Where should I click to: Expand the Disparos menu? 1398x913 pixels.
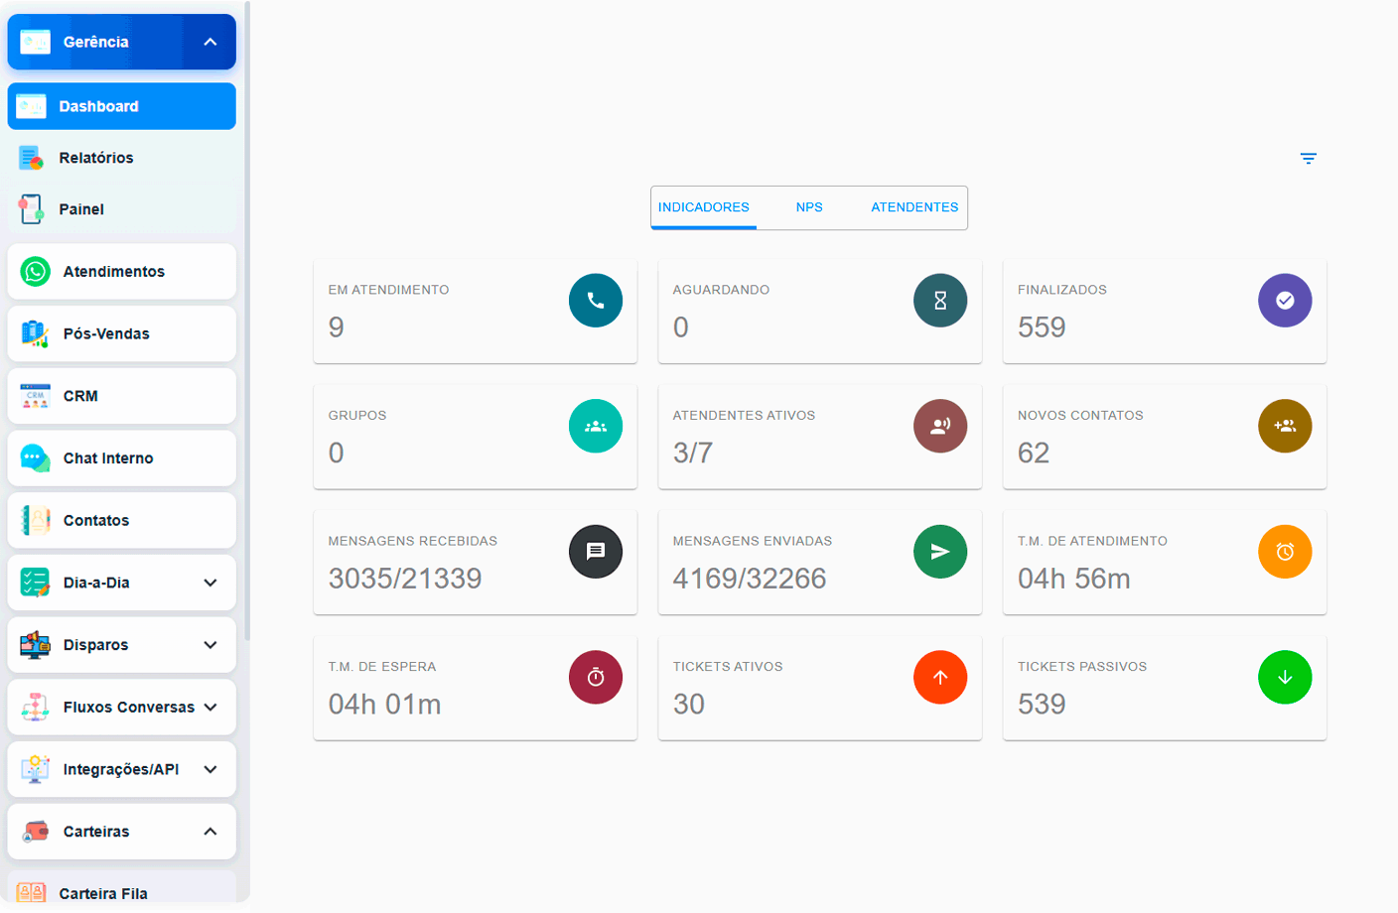tap(210, 645)
